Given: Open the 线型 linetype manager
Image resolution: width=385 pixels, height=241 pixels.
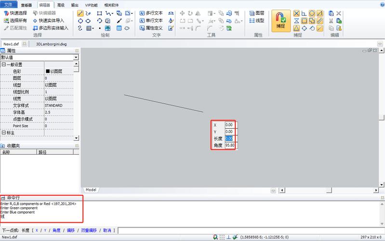Looking at the screenshot, I should point(256,21).
